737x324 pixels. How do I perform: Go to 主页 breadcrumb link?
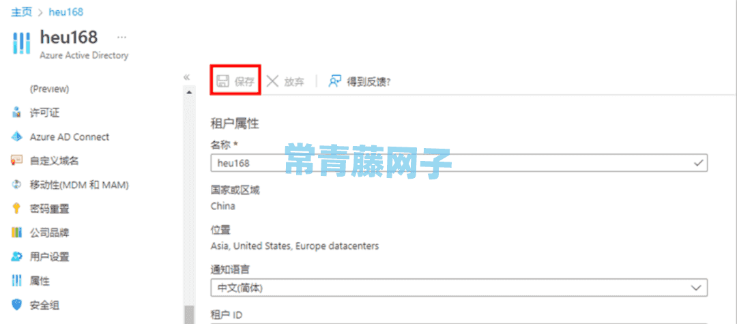tap(22, 12)
